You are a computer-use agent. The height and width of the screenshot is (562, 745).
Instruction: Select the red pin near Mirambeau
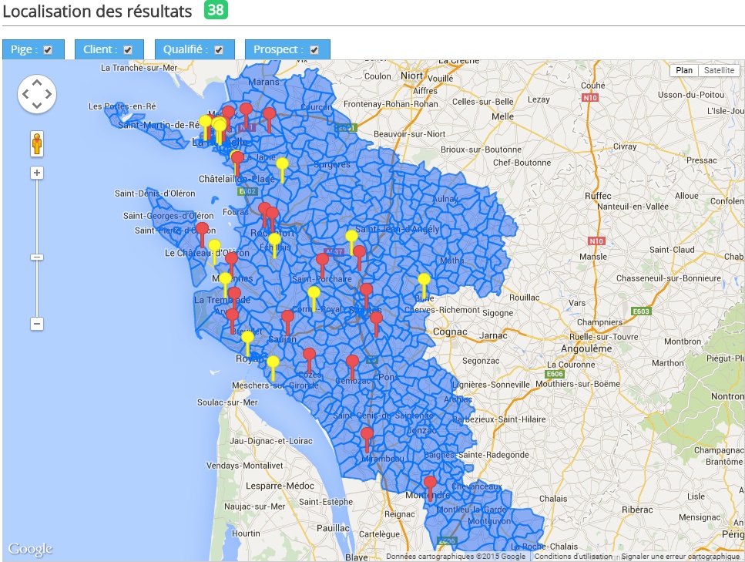pos(367,439)
